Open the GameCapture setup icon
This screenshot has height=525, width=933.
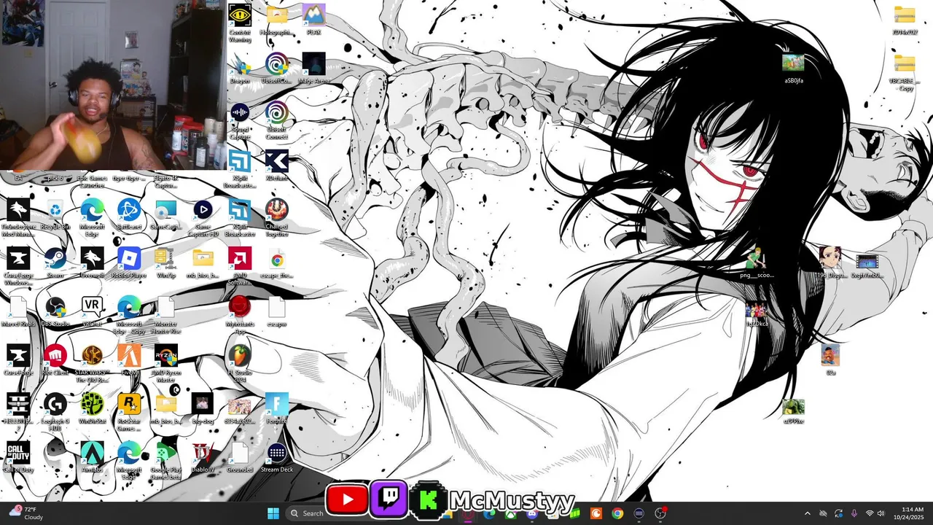165,215
